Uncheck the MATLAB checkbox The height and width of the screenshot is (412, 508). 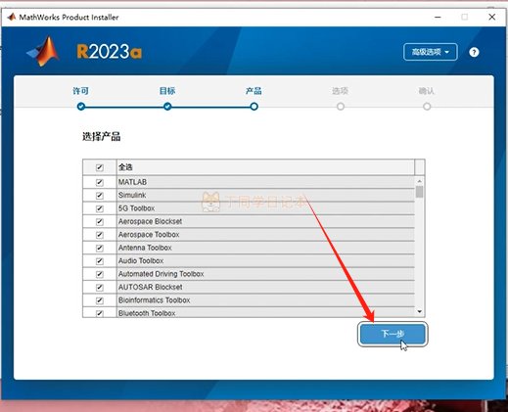100,182
